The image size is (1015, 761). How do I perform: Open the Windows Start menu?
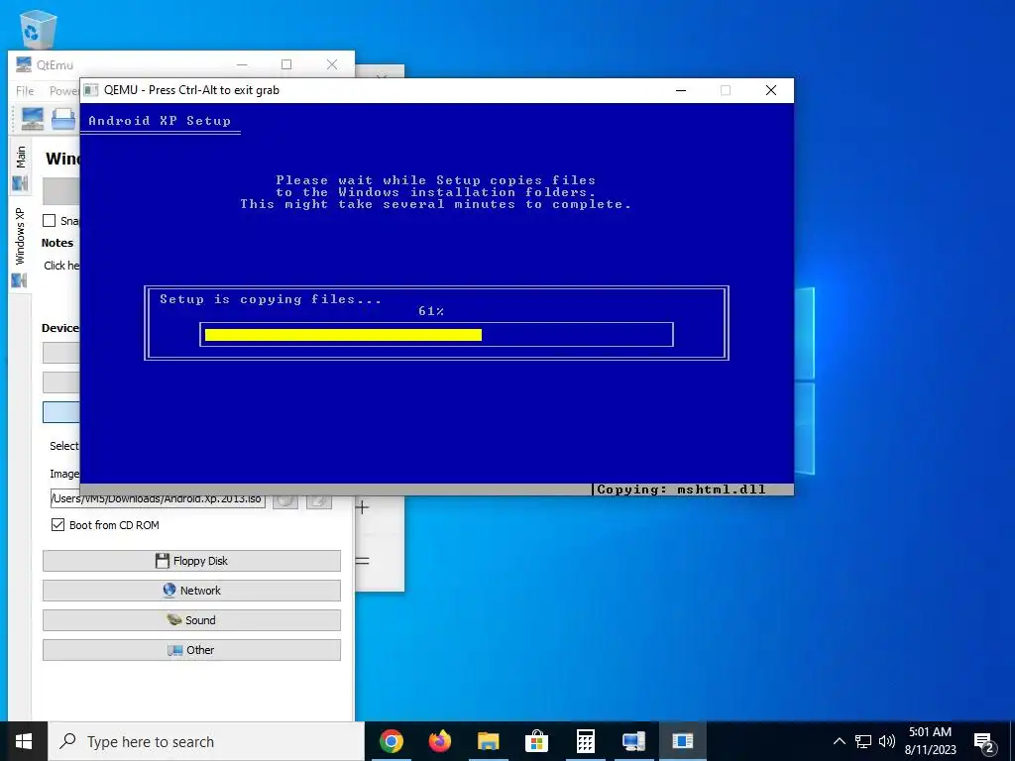[x=24, y=741]
